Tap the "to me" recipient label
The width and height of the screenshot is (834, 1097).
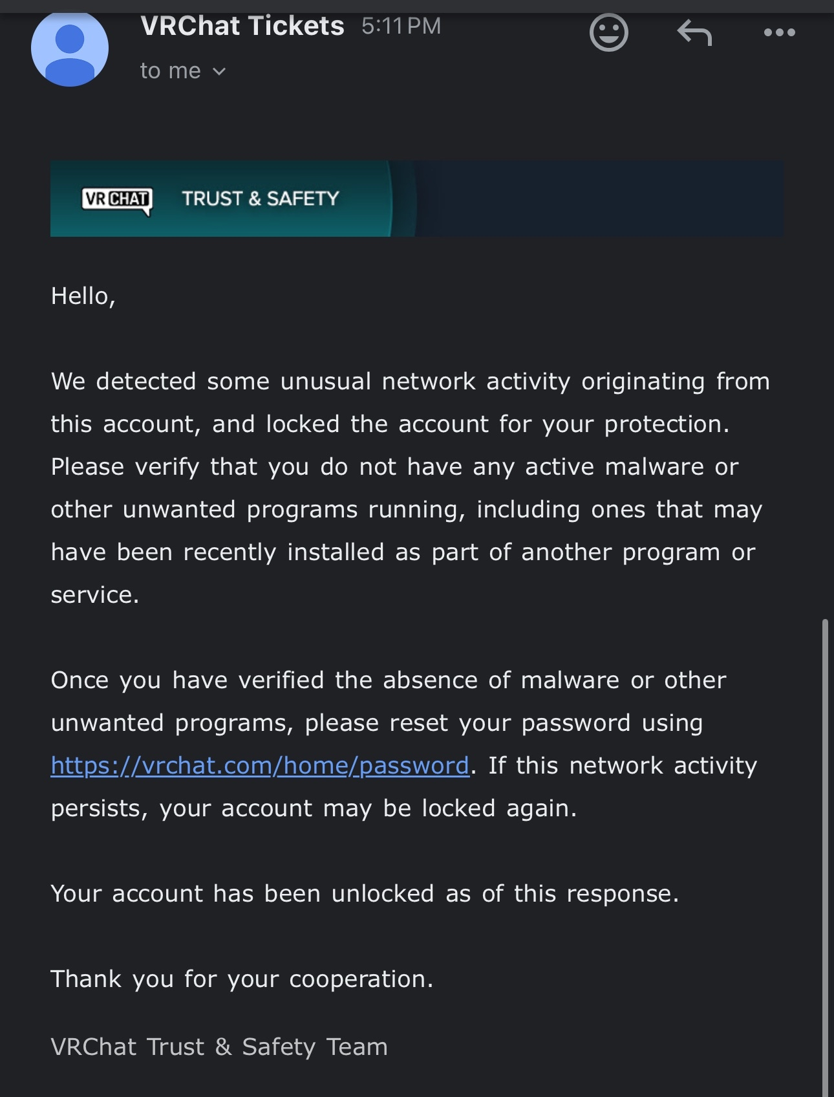tap(171, 71)
